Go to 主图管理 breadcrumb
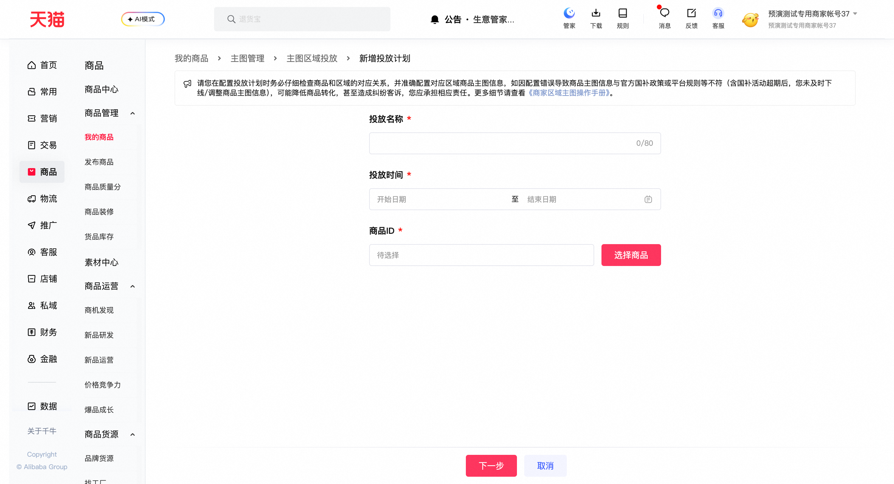The height and width of the screenshot is (484, 894). coord(248,58)
